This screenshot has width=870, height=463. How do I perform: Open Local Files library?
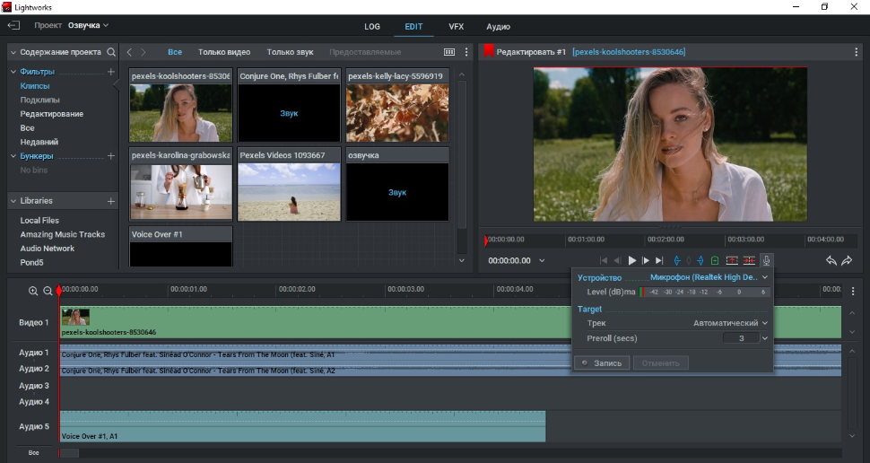pyautogui.click(x=39, y=221)
